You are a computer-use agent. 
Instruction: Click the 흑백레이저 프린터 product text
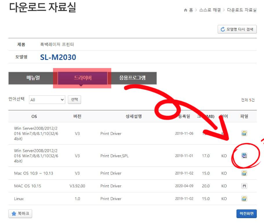57,44
